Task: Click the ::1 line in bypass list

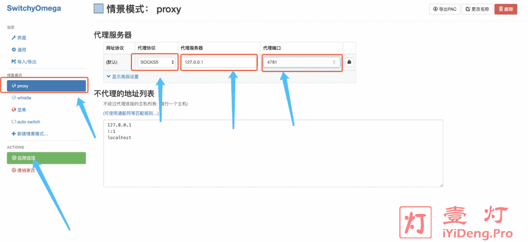Action: (x=111, y=131)
